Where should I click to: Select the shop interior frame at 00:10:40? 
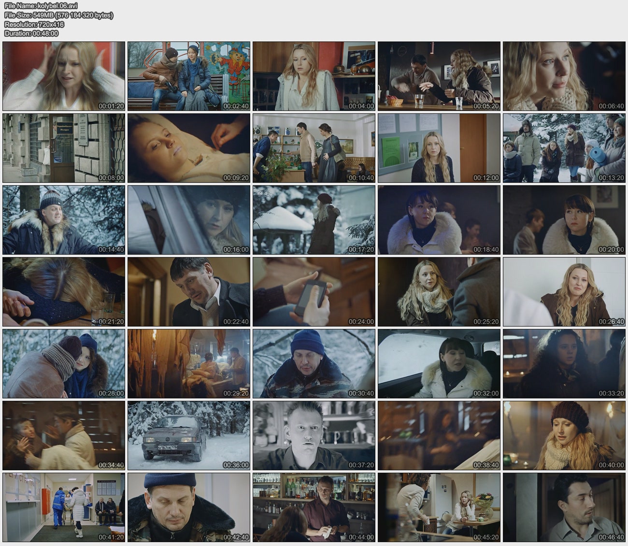point(314,148)
